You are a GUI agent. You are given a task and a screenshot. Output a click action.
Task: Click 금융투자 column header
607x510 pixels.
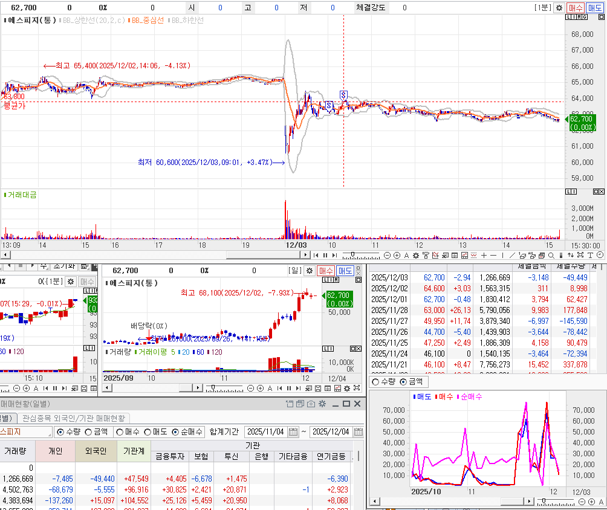pos(169,457)
